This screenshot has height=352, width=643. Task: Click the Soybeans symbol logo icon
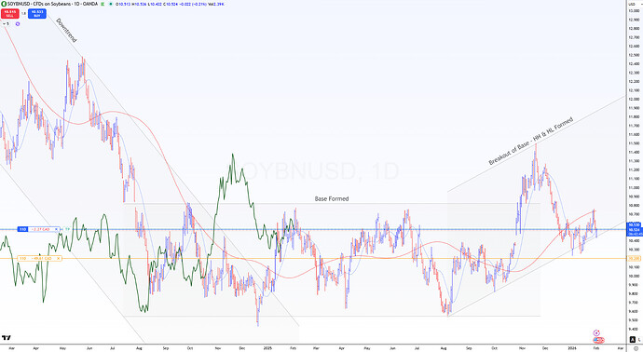[4, 4]
